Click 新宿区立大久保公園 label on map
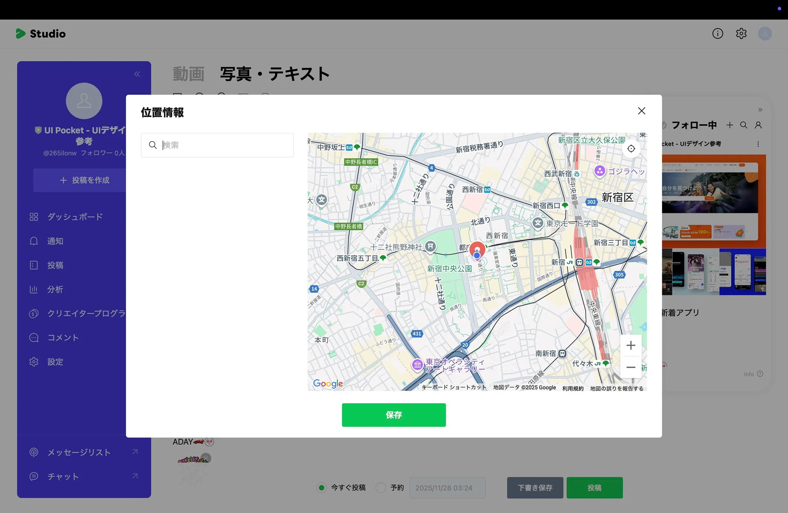 [x=591, y=140]
